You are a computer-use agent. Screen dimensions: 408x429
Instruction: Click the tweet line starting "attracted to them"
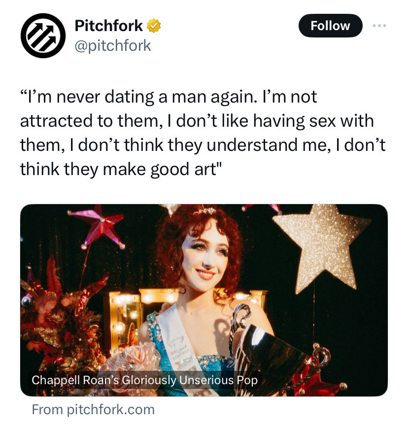[x=197, y=121]
